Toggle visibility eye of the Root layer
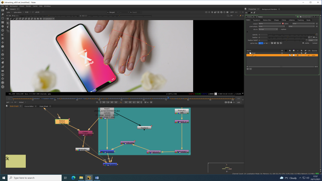 tap(282, 53)
